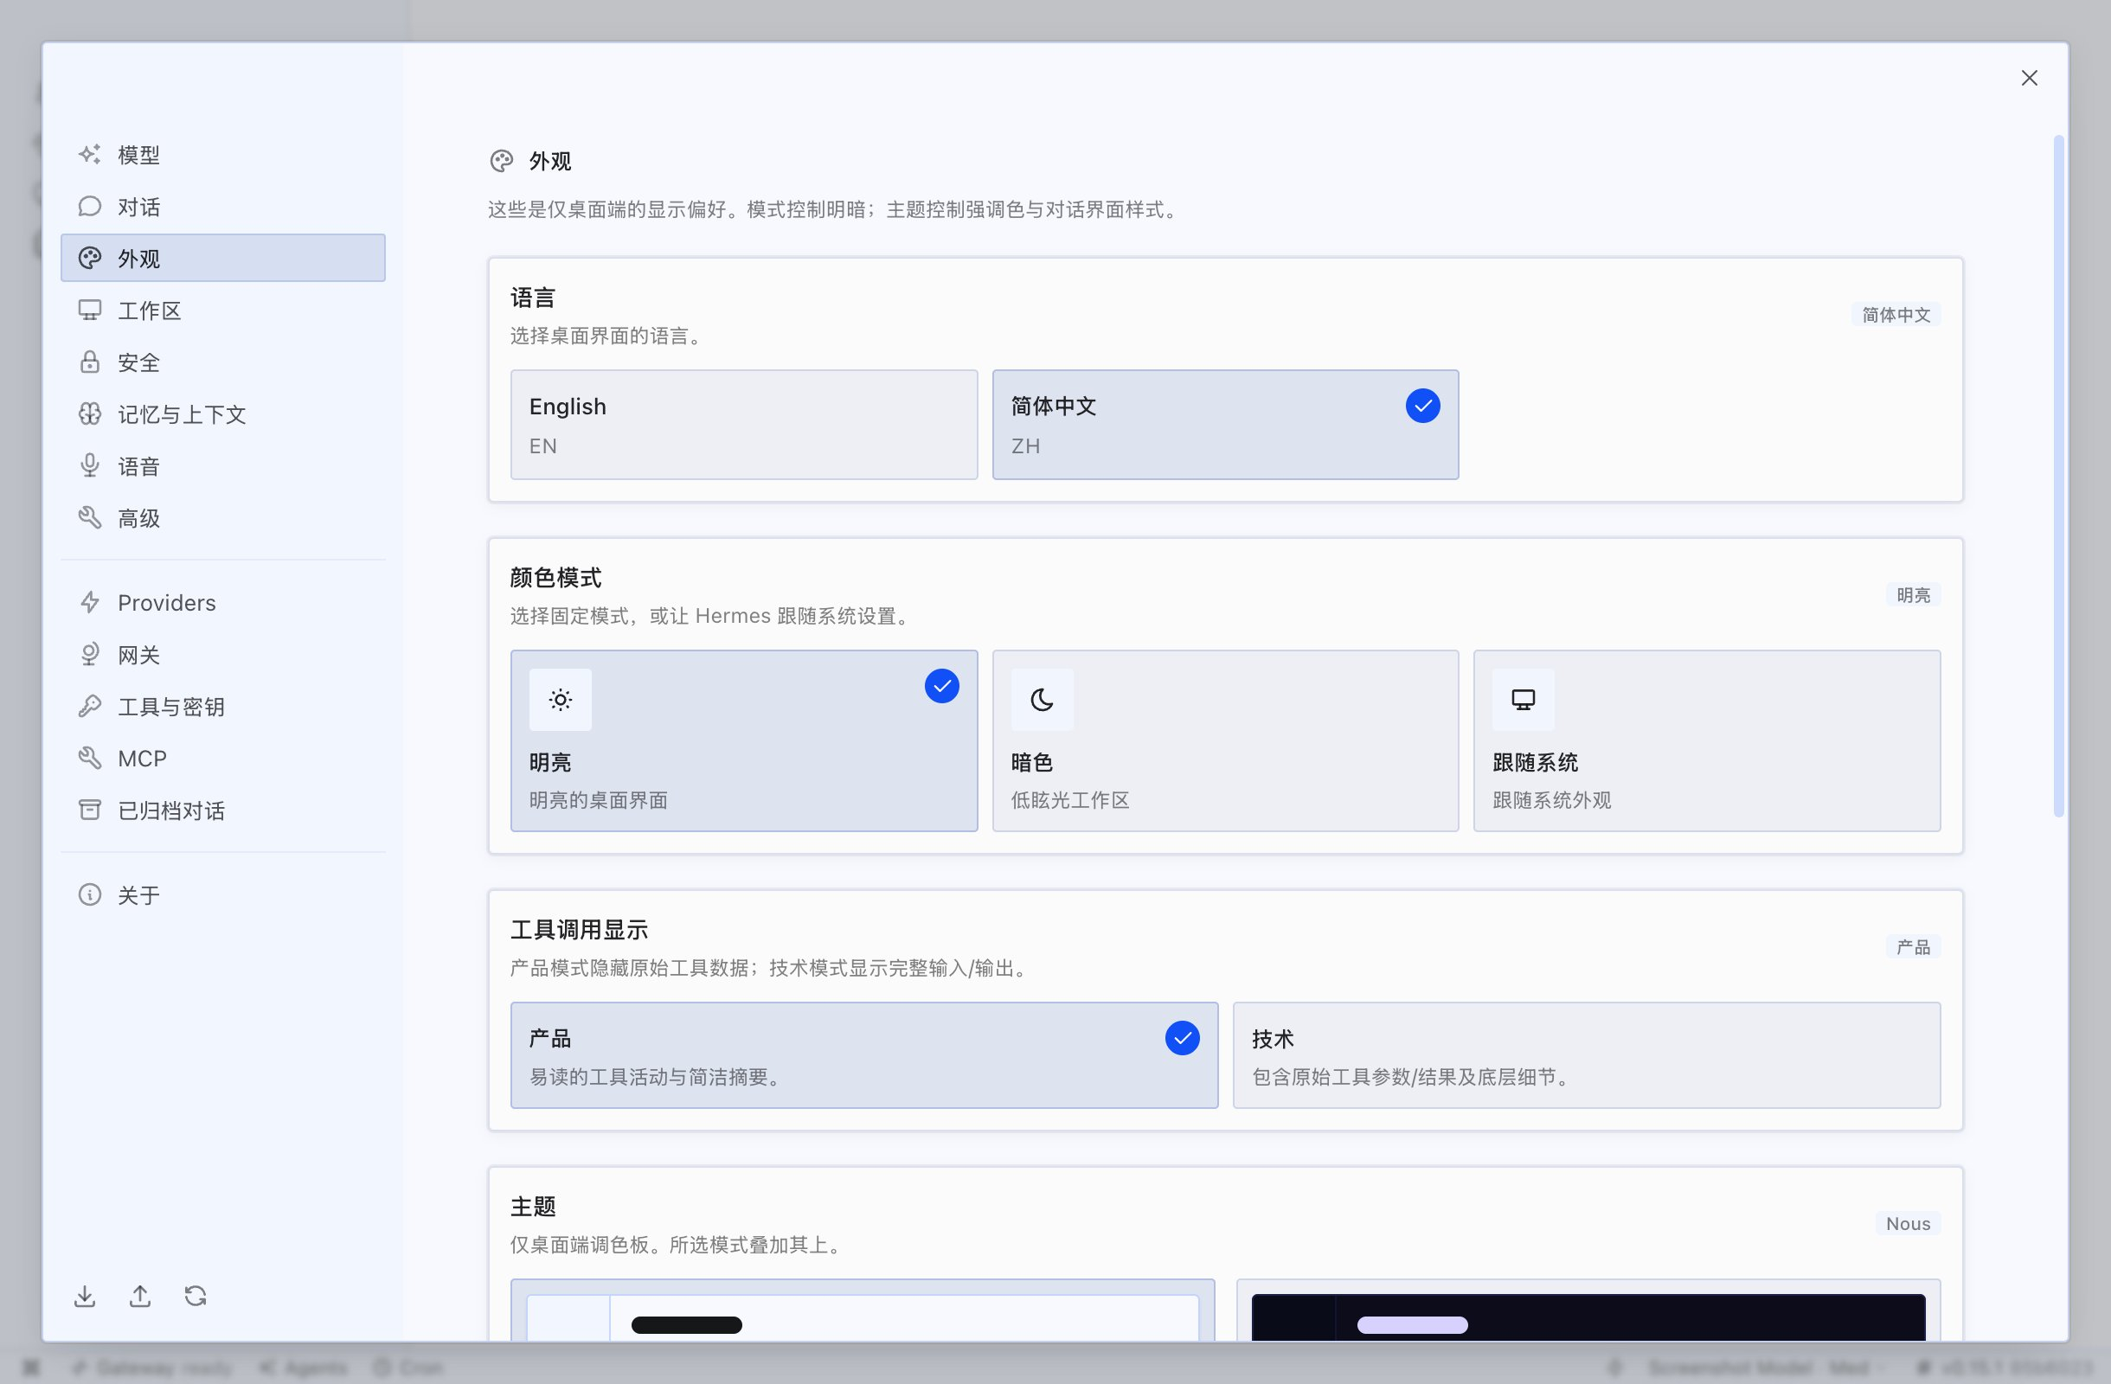The image size is (2111, 1384).
Task: Click the 语言 section heading
Action: 533,298
